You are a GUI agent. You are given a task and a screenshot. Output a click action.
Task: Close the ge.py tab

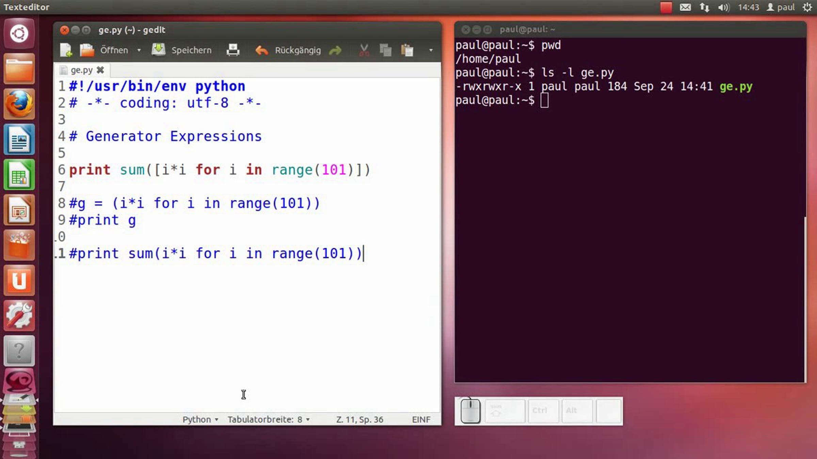(100, 70)
